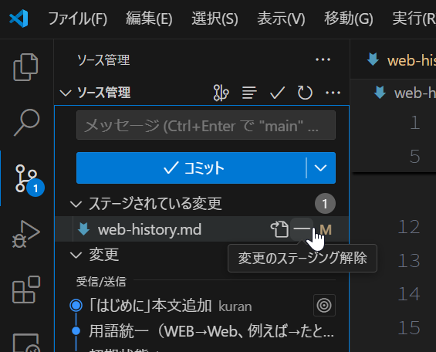This screenshot has height=352, width=436.
Task: Open the Search view icon
Action: click(x=27, y=122)
